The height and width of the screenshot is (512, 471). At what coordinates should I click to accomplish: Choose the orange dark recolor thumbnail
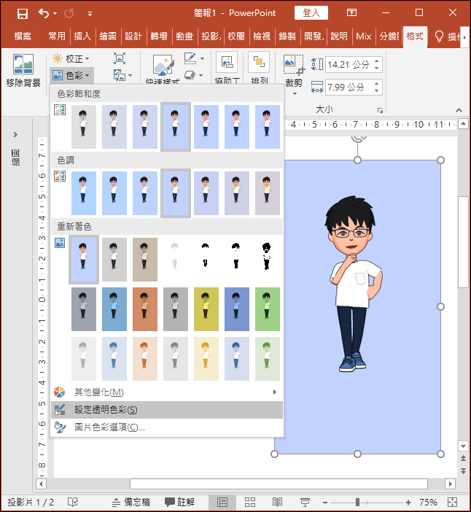tap(145, 309)
